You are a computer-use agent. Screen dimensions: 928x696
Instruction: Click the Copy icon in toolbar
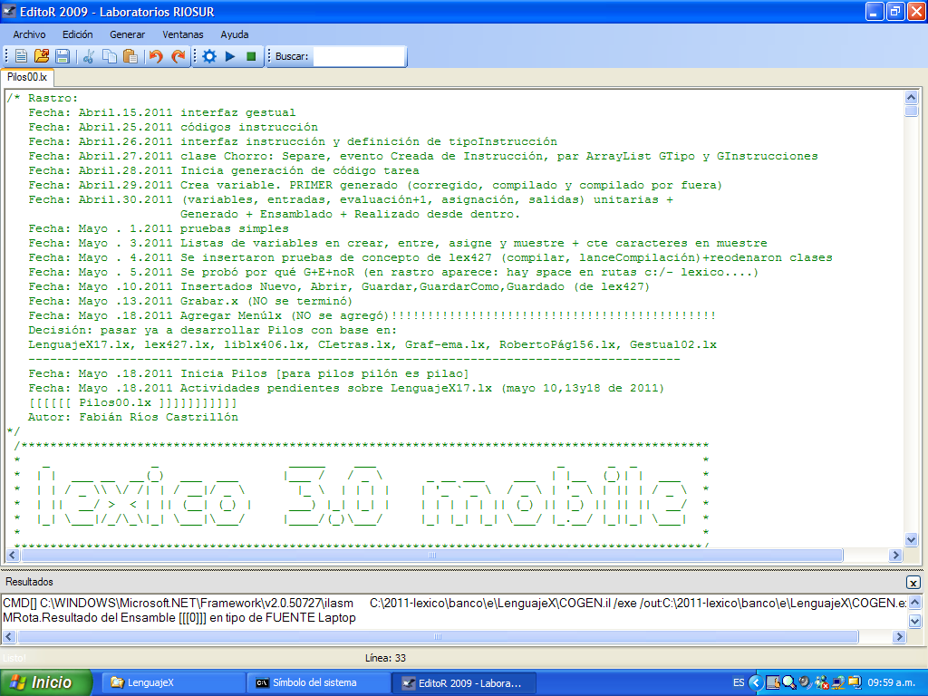pos(110,56)
